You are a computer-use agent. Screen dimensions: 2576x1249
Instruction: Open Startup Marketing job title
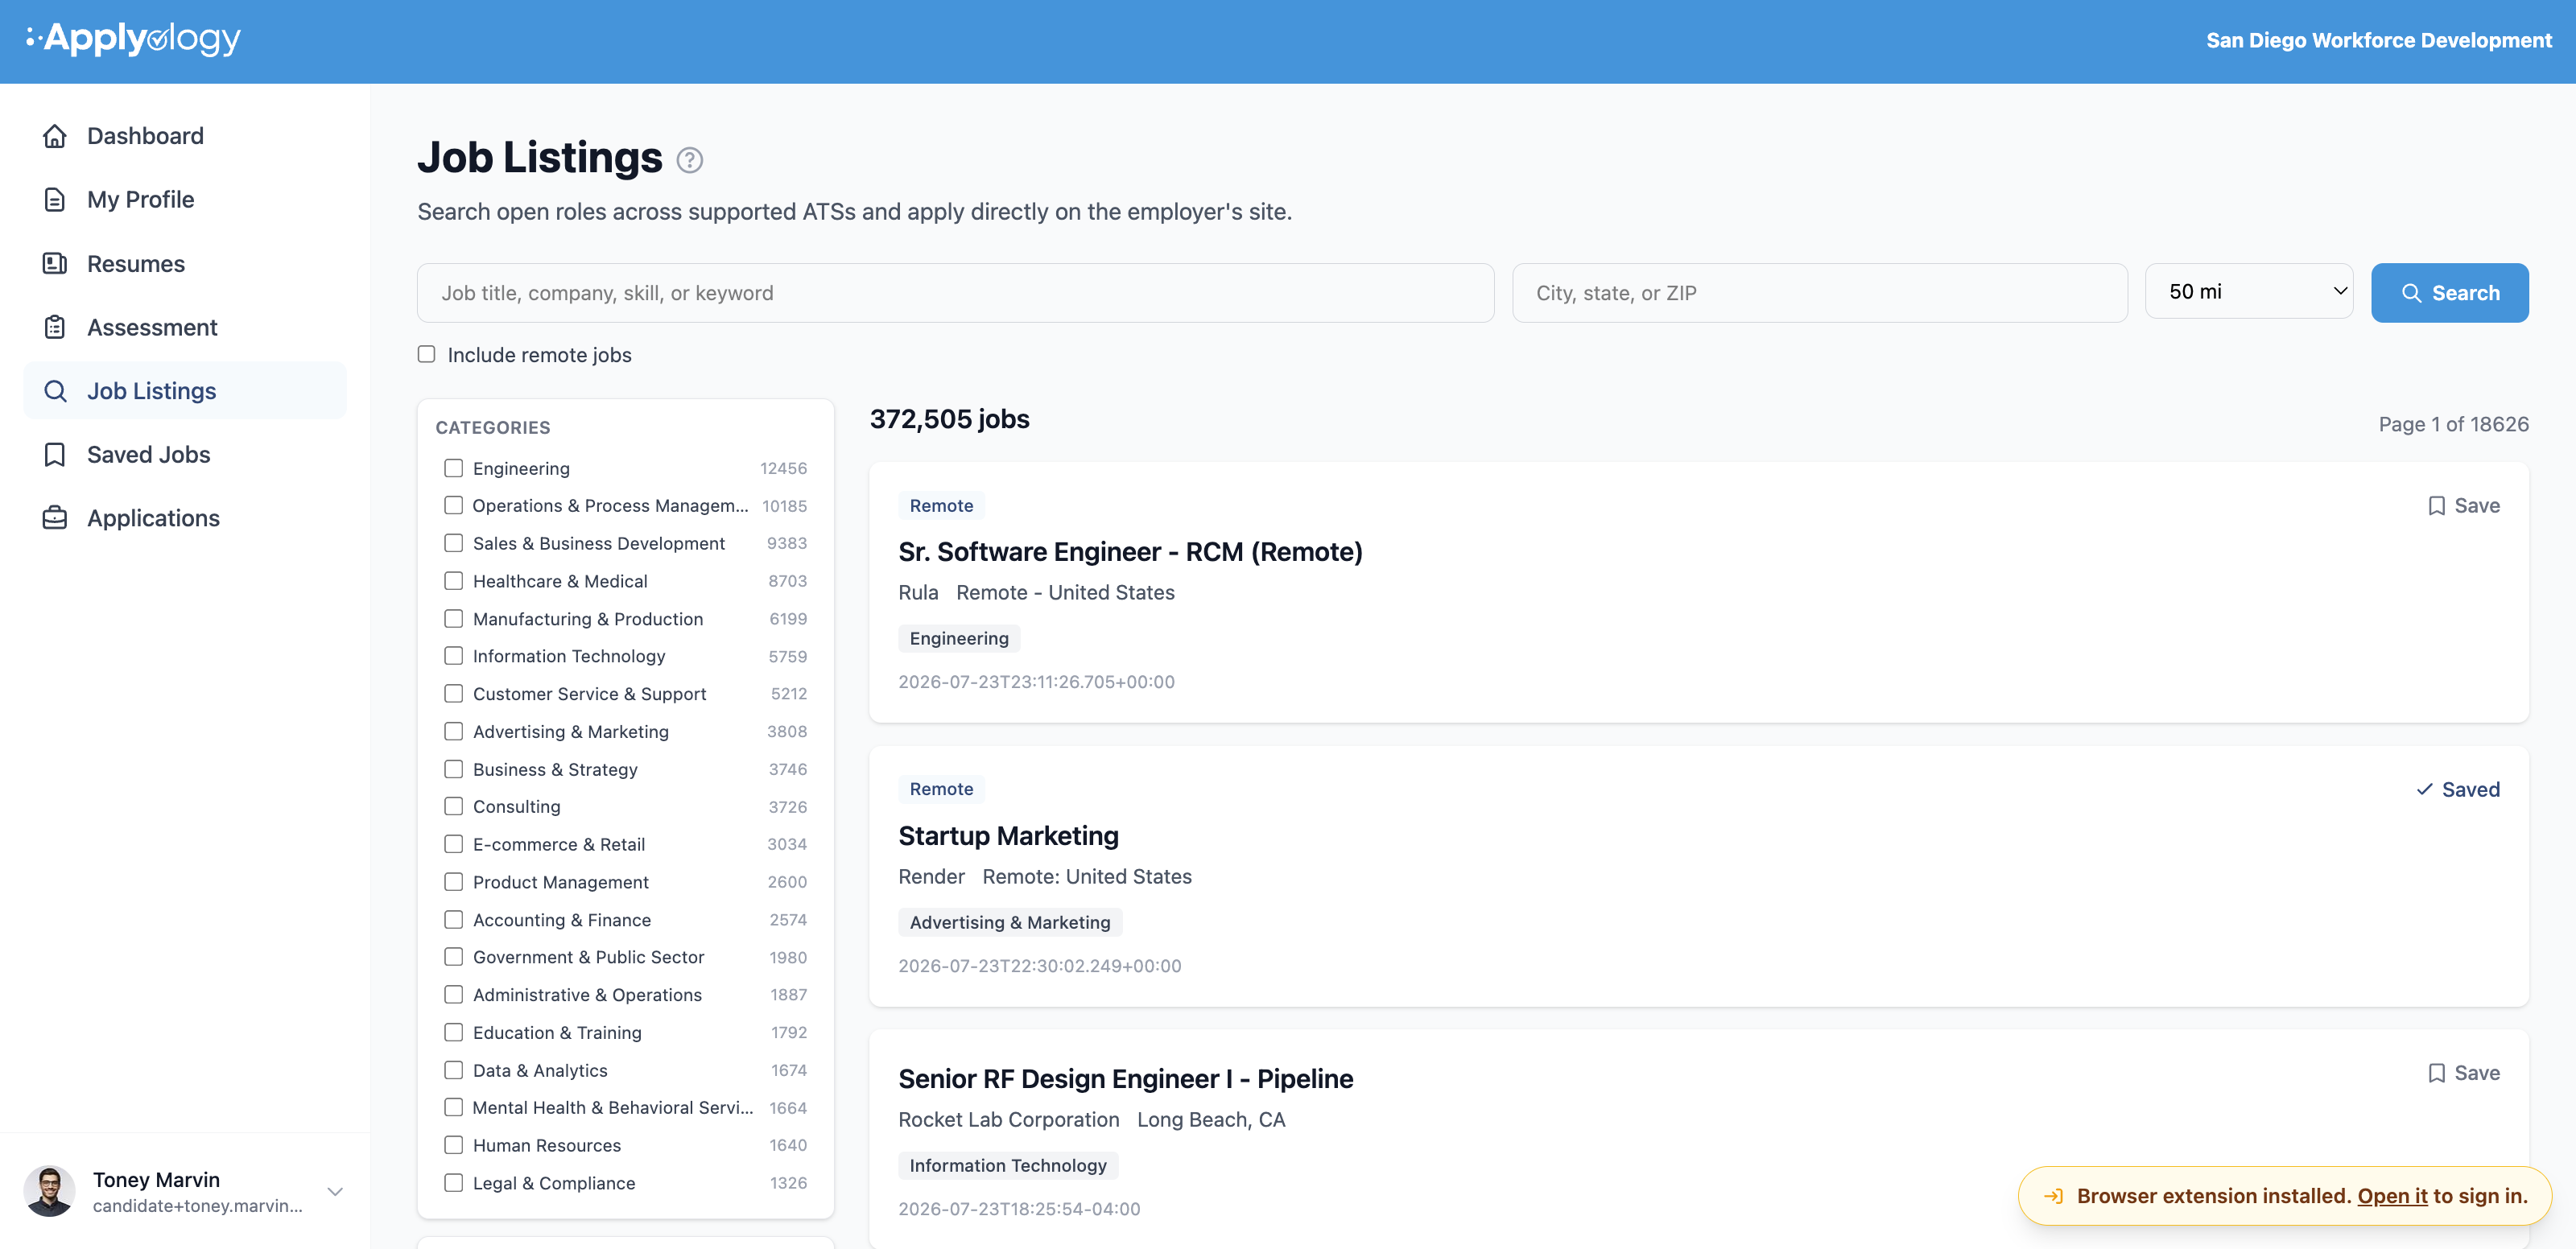click(x=1008, y=836)
